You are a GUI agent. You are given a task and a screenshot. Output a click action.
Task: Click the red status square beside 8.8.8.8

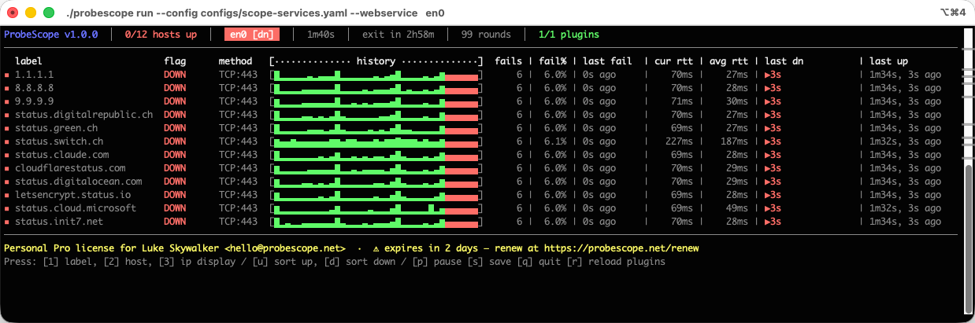coord(6,88)
